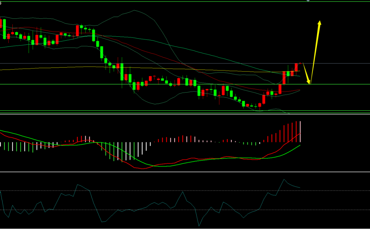The width and height of the screenshot is (370, 229).
Task: Click the upward yellow arrow's arrowhead
Action: click(319, 23)
